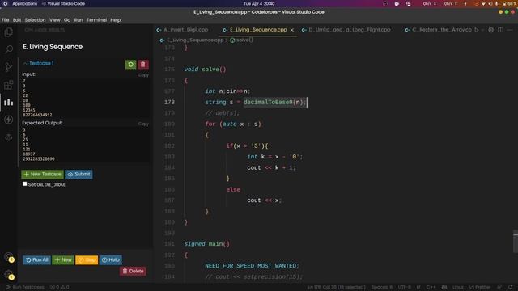Click the red Delete button
The width and height of the screenshot is (518, 291).
coord(133,272)
